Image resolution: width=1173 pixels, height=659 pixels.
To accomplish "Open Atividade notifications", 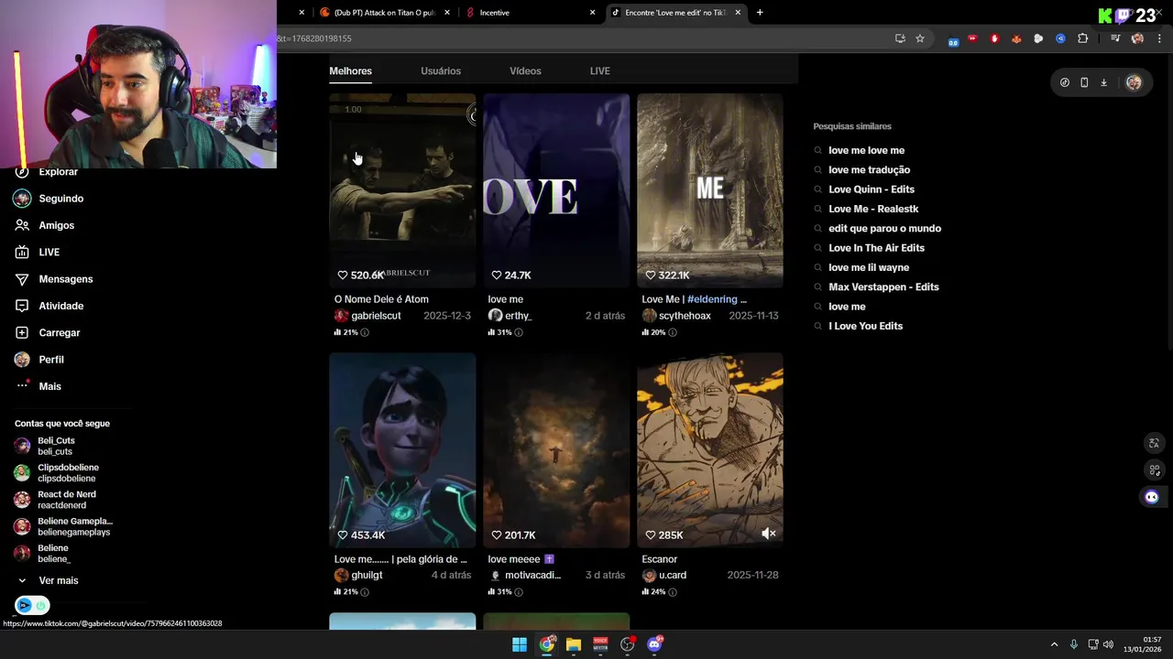I will click(60, 306).
